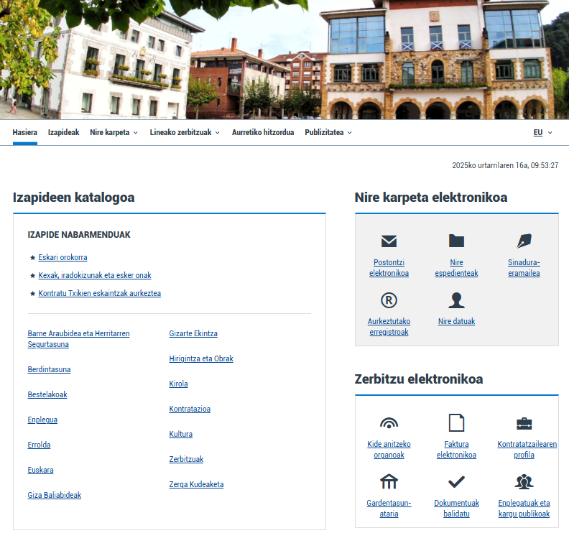
Task: Expand the Lineako zerbitzuak menu chevron
Action: [218, 133]
